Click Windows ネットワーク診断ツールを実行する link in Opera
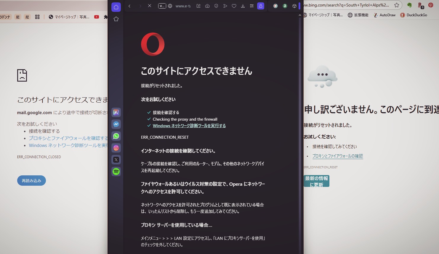This screenshot has height=254, width=439. (189, 126)
